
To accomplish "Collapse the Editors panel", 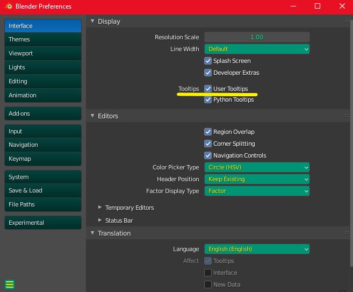I will pos(92,116).
